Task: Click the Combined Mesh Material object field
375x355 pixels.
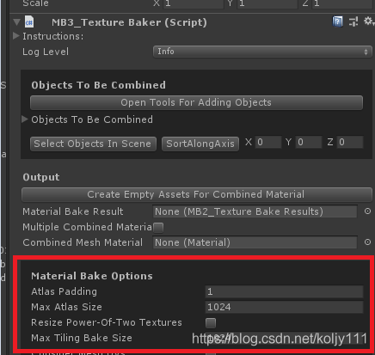Action: (255, 242)
